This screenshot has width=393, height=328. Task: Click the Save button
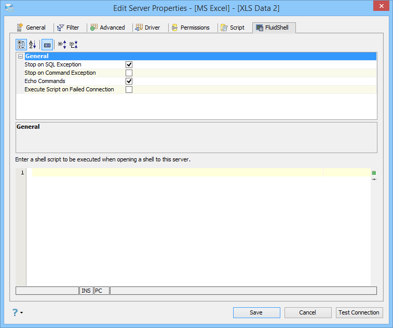tap(256, 312)
